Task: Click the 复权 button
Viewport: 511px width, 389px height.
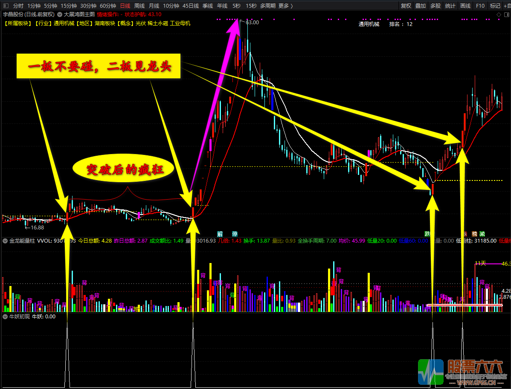Action: [406, 6]
